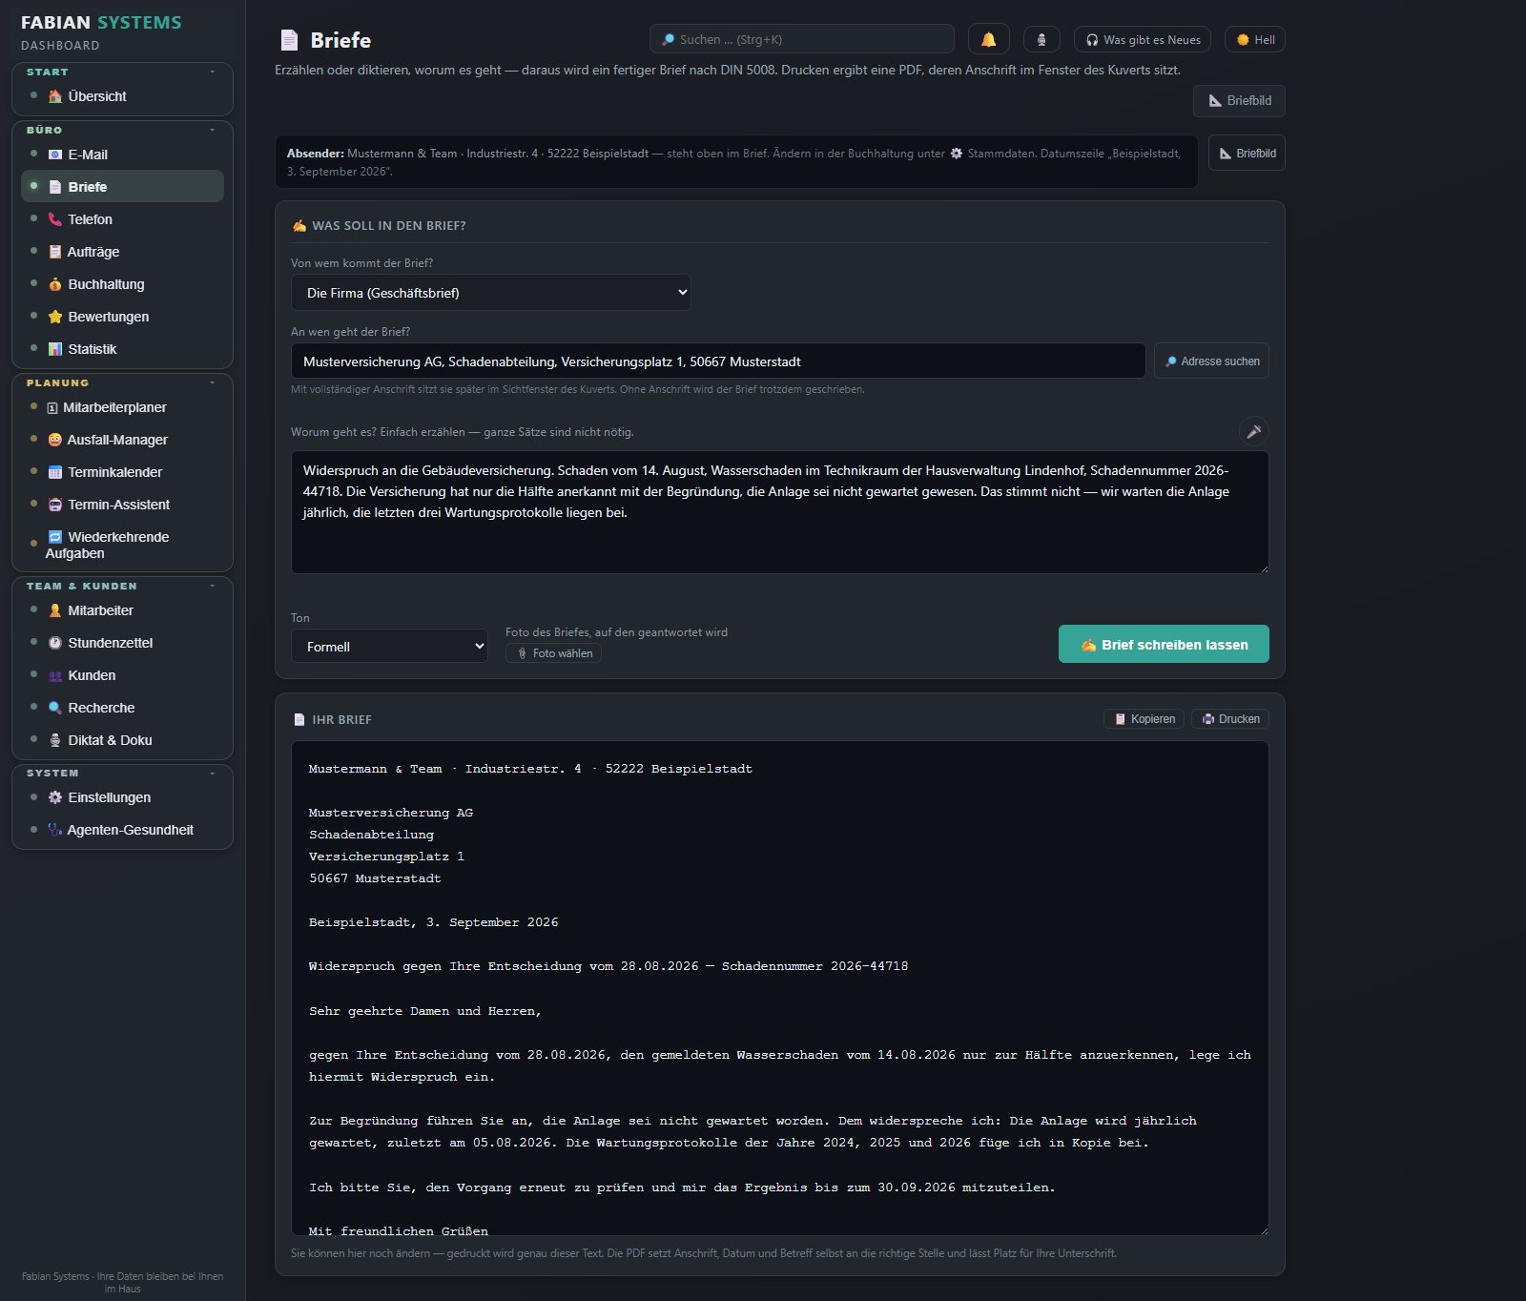Open Bewertungen page
1526x1301 pixels.
[x=122, y=317]
